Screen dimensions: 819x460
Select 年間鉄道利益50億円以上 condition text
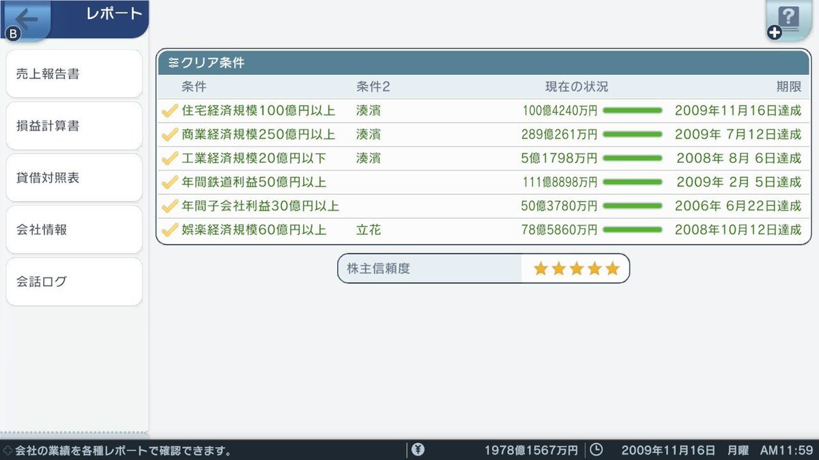(x=254, y=182)
